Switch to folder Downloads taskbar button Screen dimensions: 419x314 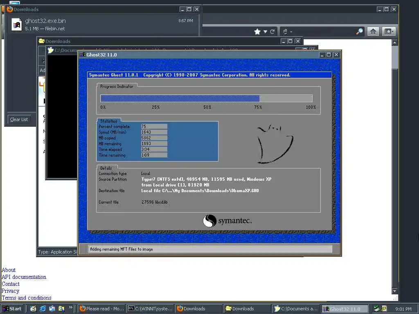click(x=247, y=309)
